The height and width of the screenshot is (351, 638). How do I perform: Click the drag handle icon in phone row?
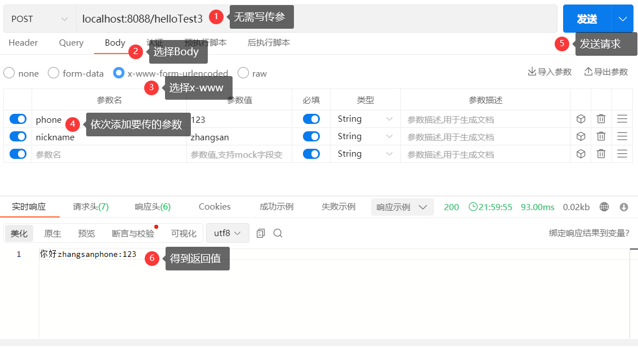pos(622,119)
